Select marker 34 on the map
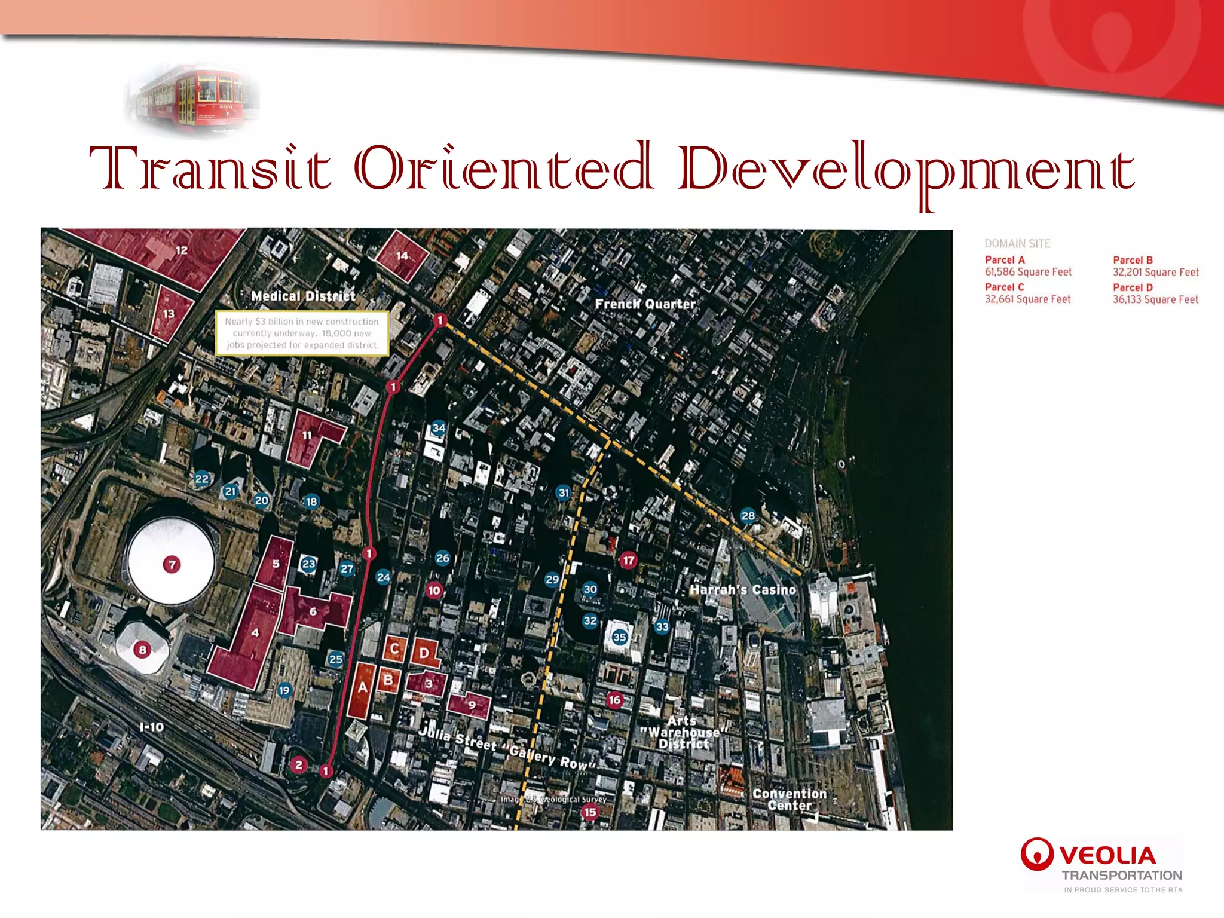The image size is (1224, 918). 439,427
